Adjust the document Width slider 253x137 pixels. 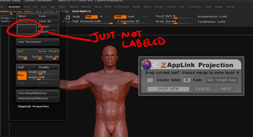point(43,72)
